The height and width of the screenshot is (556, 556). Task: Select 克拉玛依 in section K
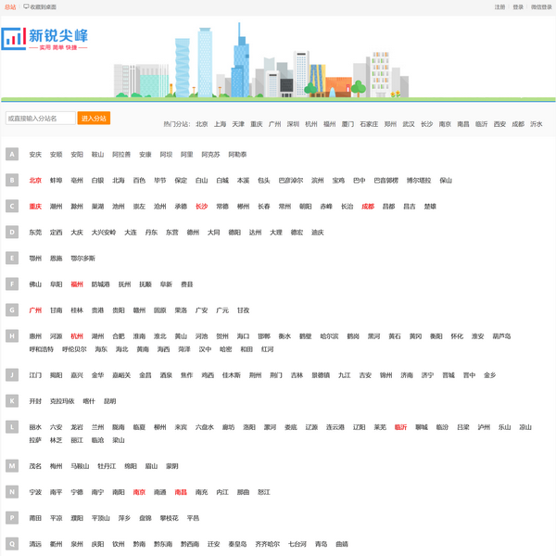63,401
